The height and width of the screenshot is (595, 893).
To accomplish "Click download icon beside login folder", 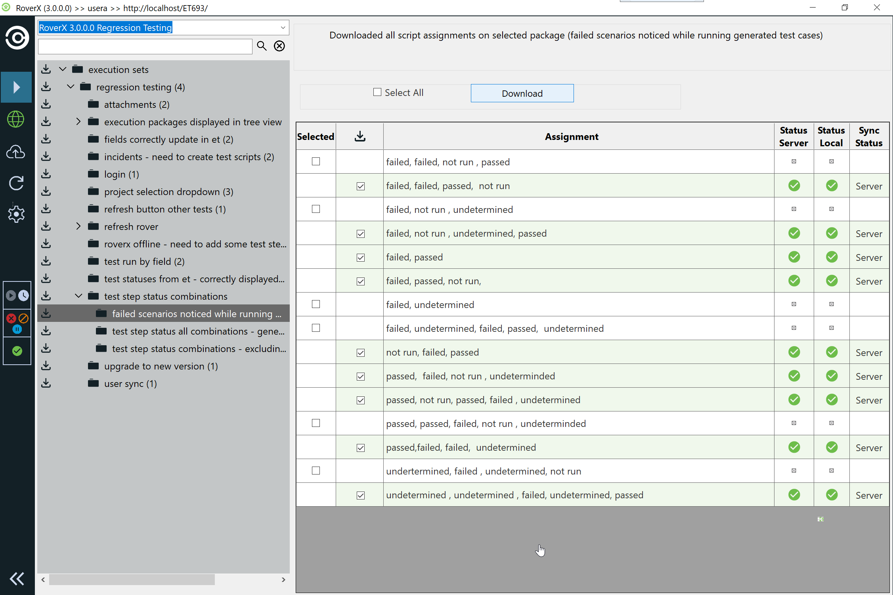I will click(46, 174).
